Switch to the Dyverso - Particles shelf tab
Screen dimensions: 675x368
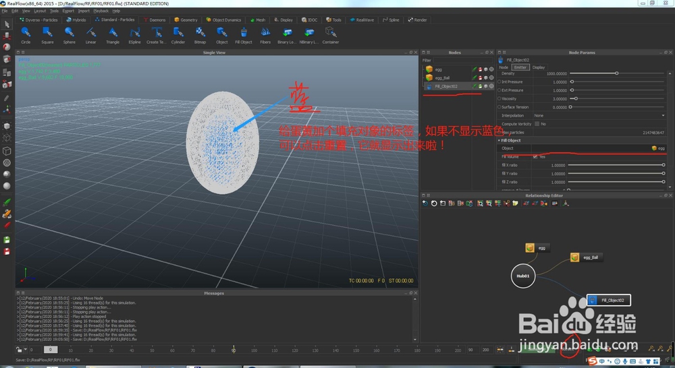pos(38,20)
